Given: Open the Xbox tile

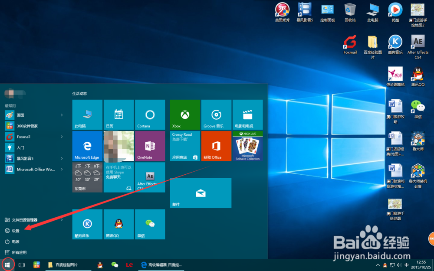Looking at the screenshot, I should tap(185, 115).
